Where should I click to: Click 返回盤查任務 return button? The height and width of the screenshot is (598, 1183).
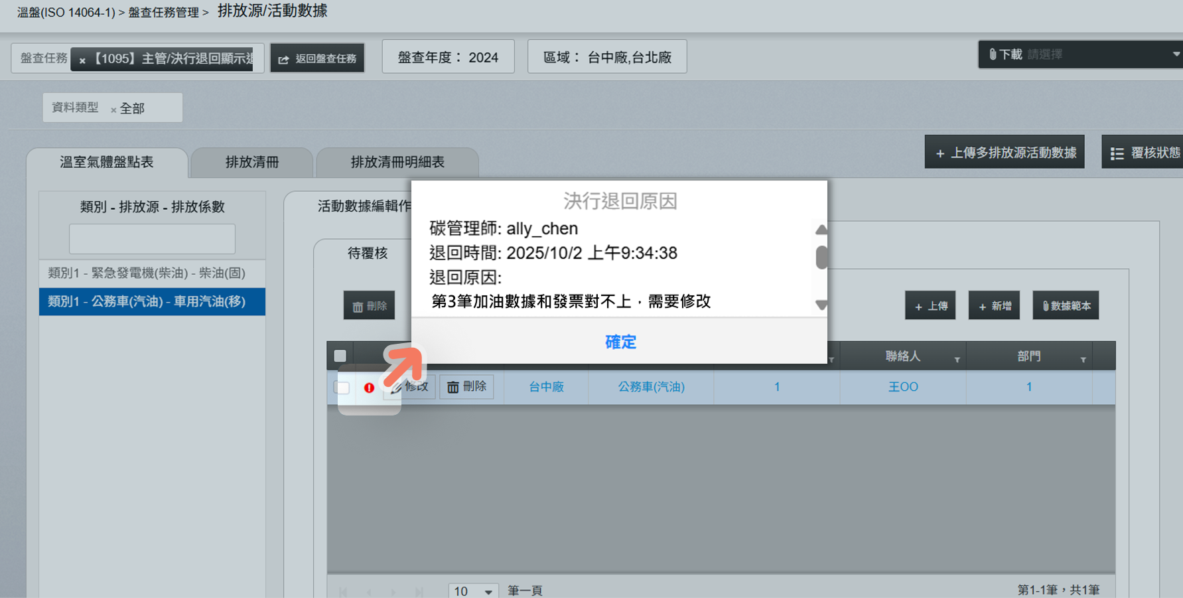tap(317, 58)
